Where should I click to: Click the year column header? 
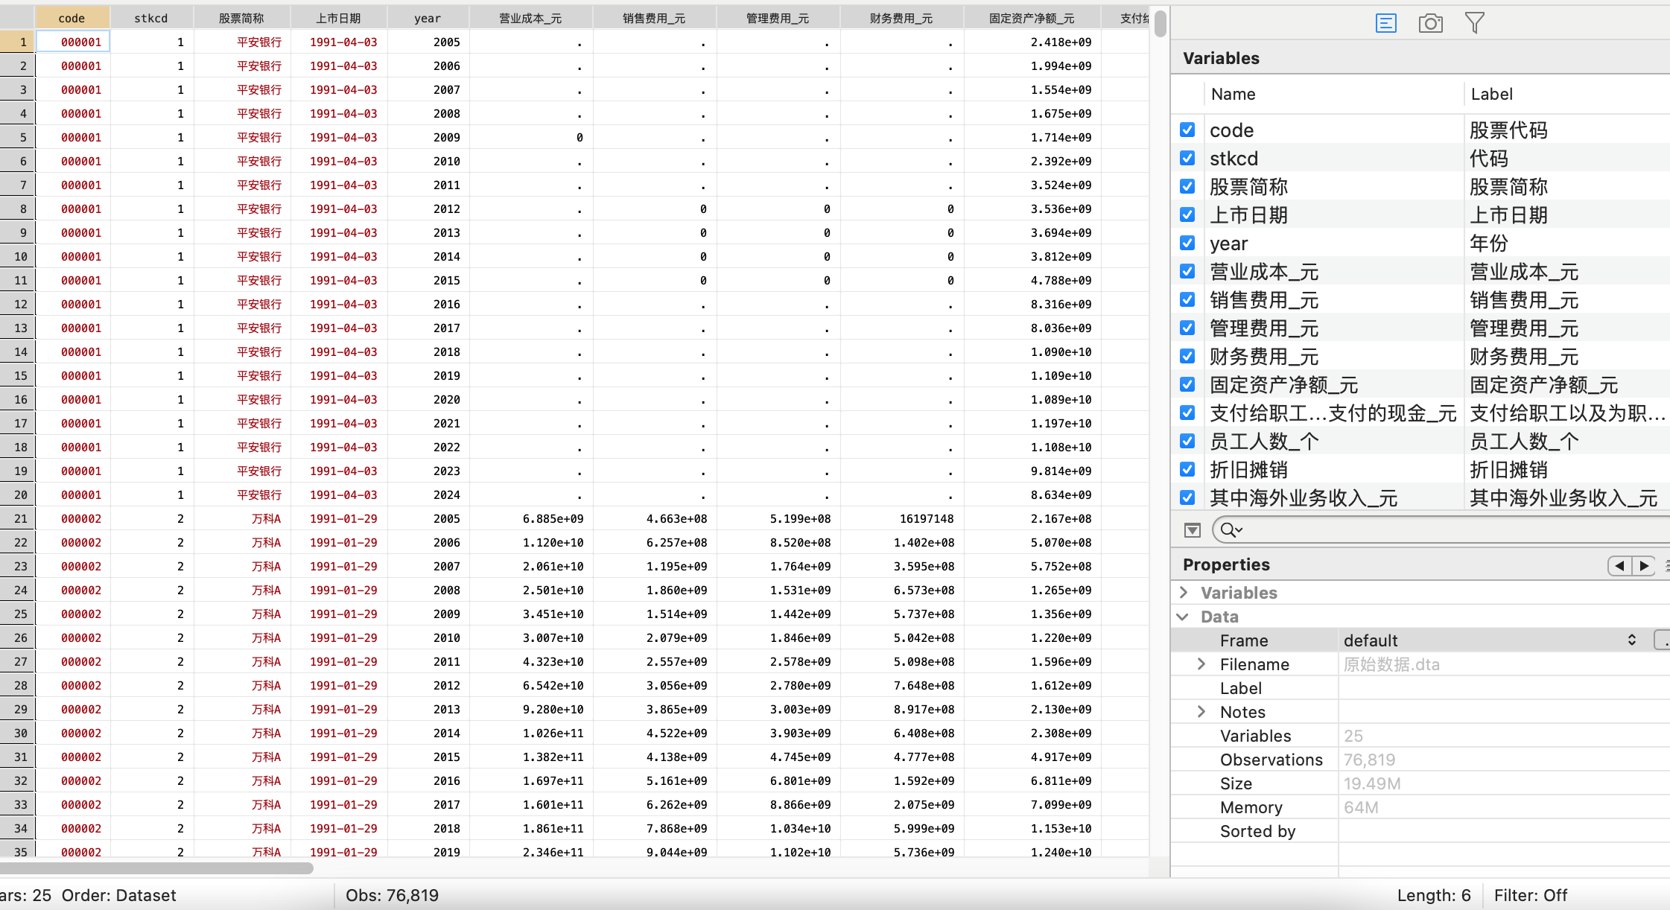428,18
